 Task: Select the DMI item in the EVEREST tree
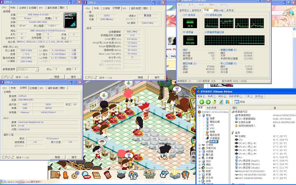coord(212,125)
